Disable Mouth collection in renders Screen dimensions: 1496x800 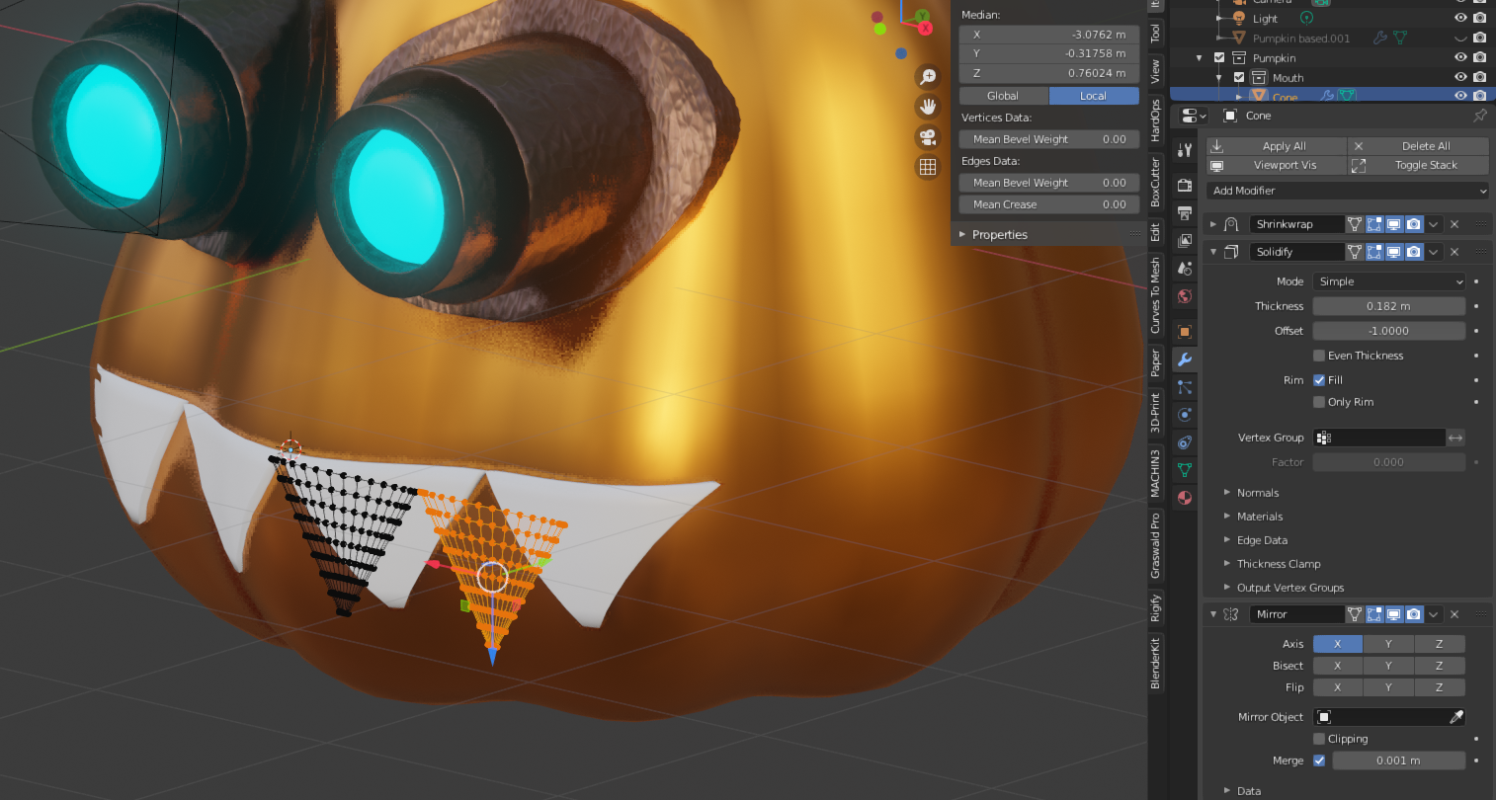pos(1479,77)
